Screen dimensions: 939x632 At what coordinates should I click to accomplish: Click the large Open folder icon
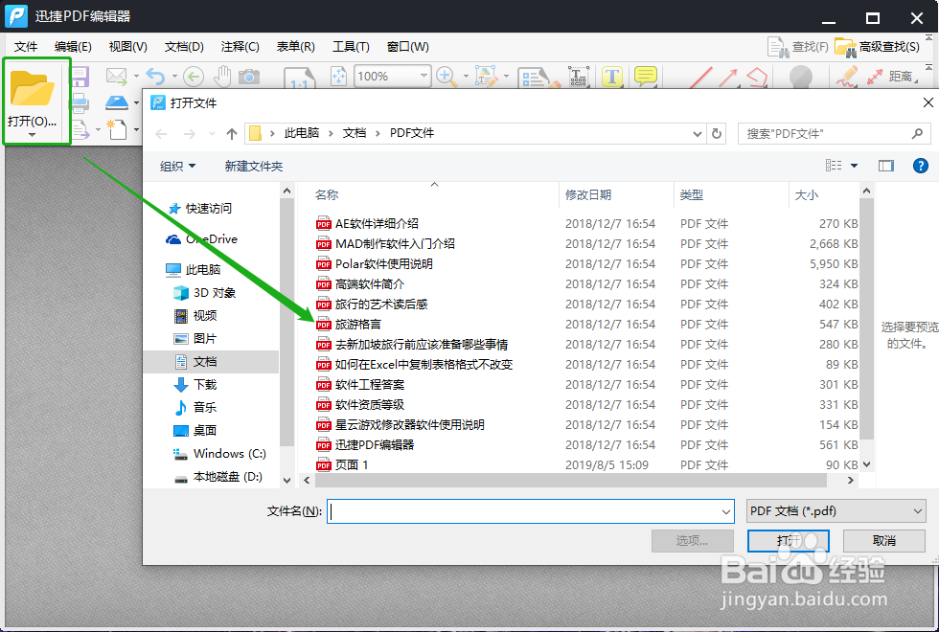[x=33, y=88]
